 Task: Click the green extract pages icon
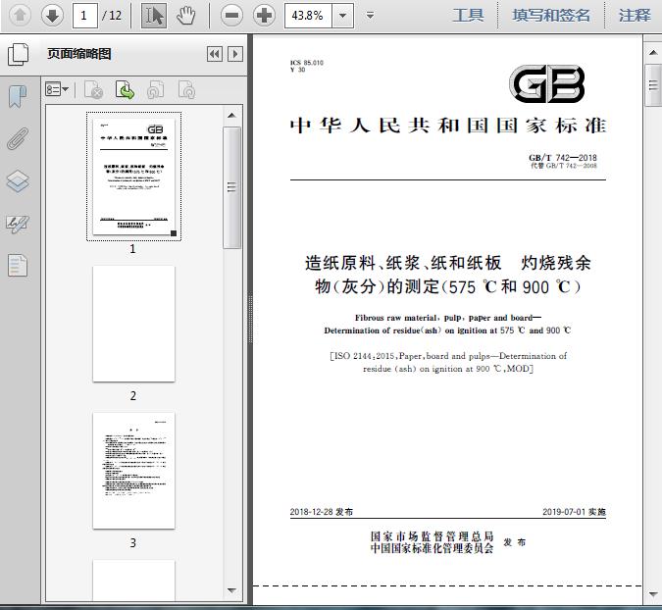point(125,89)
